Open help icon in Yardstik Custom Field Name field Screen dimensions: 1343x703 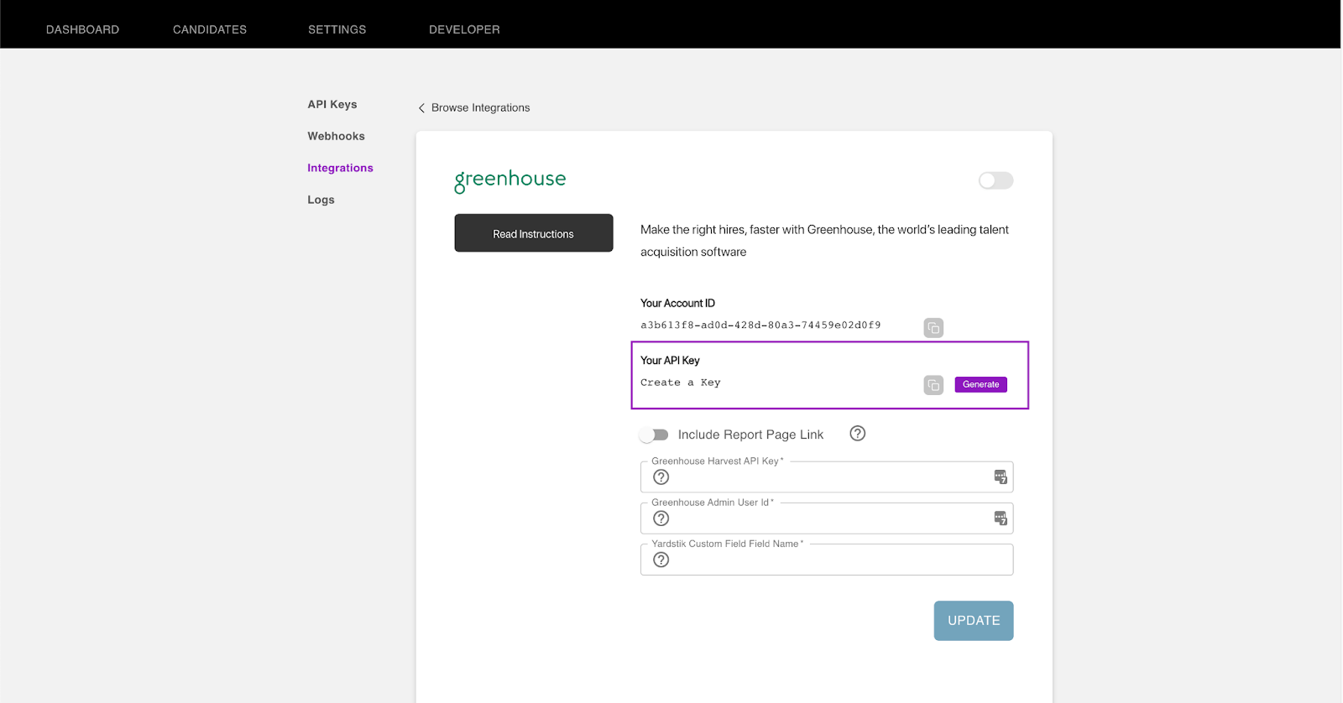(x=661, y=560)
